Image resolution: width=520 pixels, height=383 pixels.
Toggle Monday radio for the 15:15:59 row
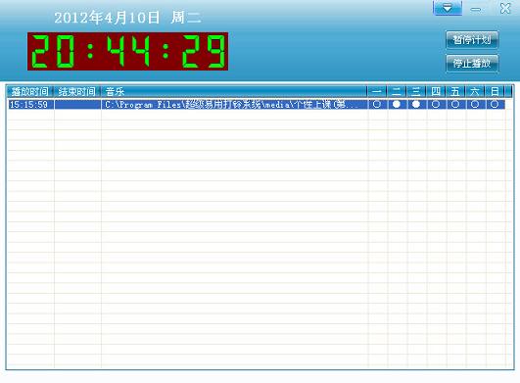pos(377,104)
